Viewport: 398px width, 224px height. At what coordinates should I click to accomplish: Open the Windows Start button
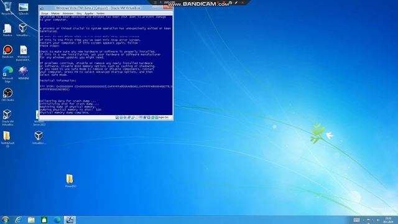[6, 220]
